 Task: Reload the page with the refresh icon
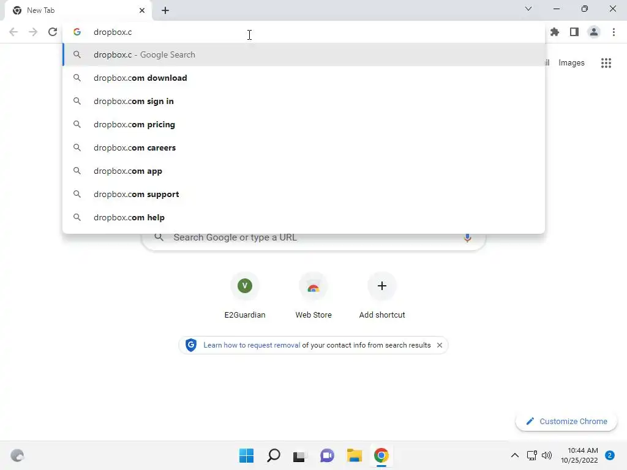pos(53,32)
